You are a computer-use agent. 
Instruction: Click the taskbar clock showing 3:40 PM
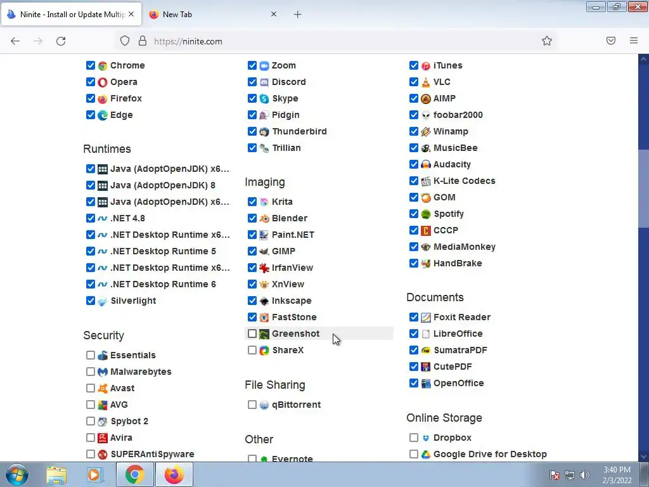[617, 475]
